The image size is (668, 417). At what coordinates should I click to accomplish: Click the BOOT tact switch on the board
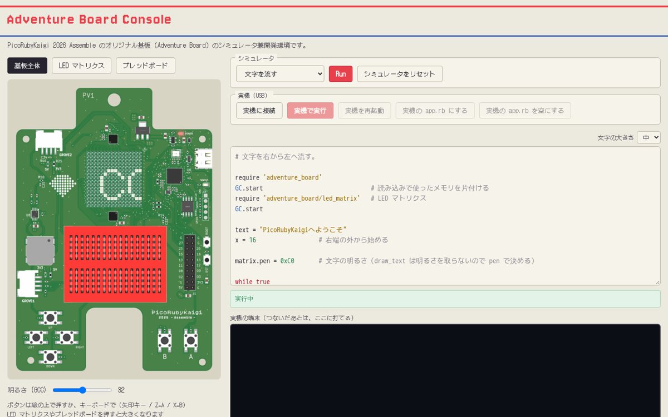(x=207, y=242)
